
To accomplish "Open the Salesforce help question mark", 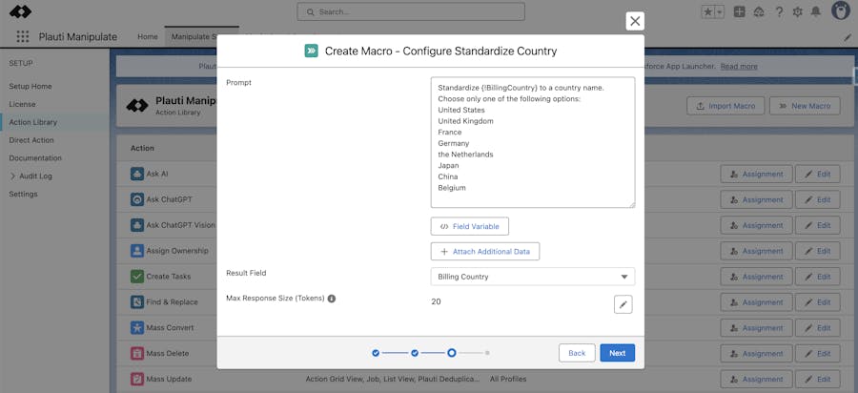I will pos(779,12).
